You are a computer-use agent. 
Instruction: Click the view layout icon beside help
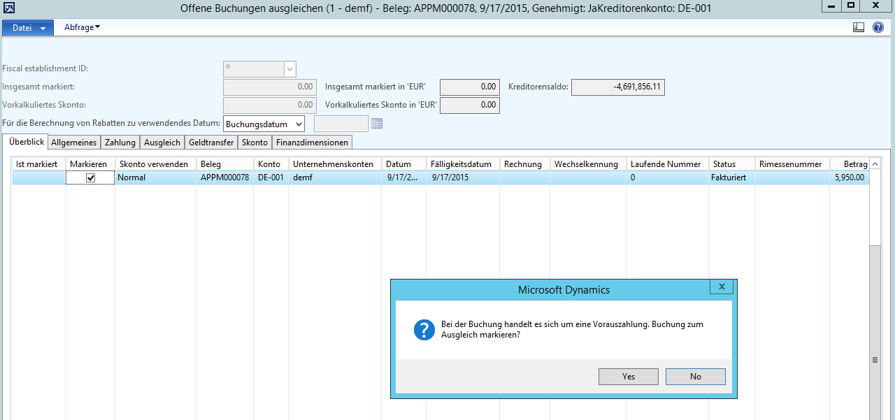(x=859, y=27)
